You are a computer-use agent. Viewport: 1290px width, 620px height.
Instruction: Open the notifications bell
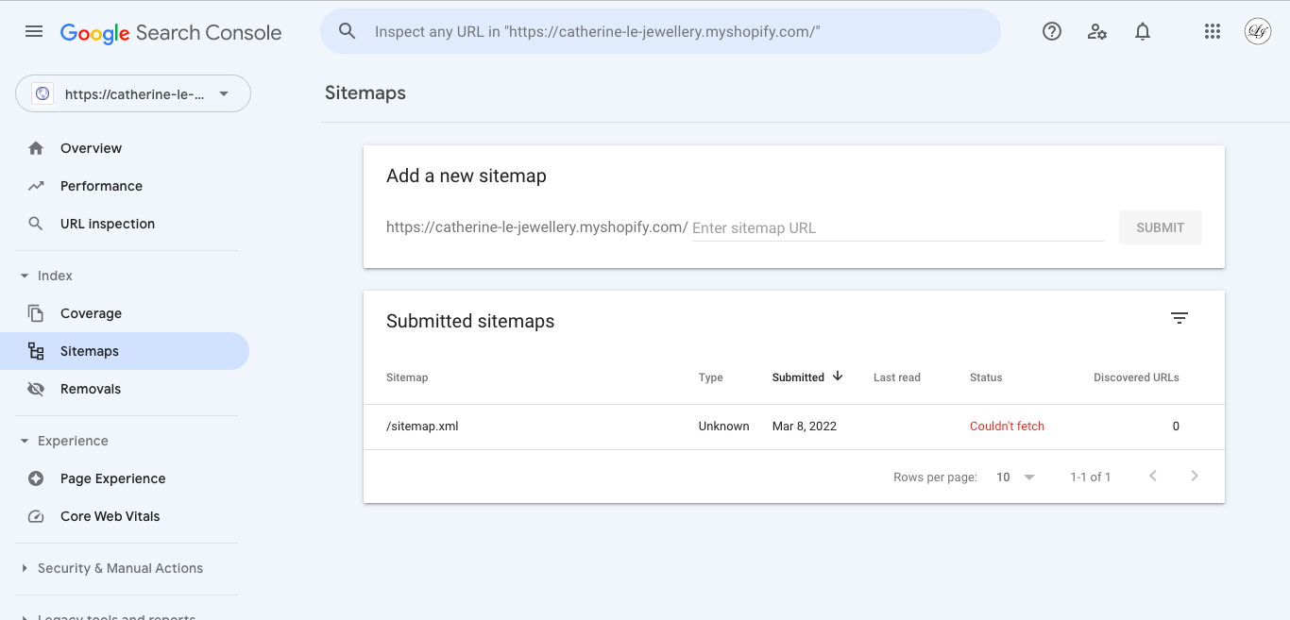tap(1142, 31)
